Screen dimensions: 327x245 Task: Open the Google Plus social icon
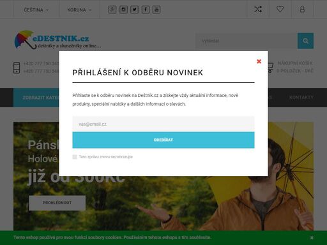pos(112,10)
